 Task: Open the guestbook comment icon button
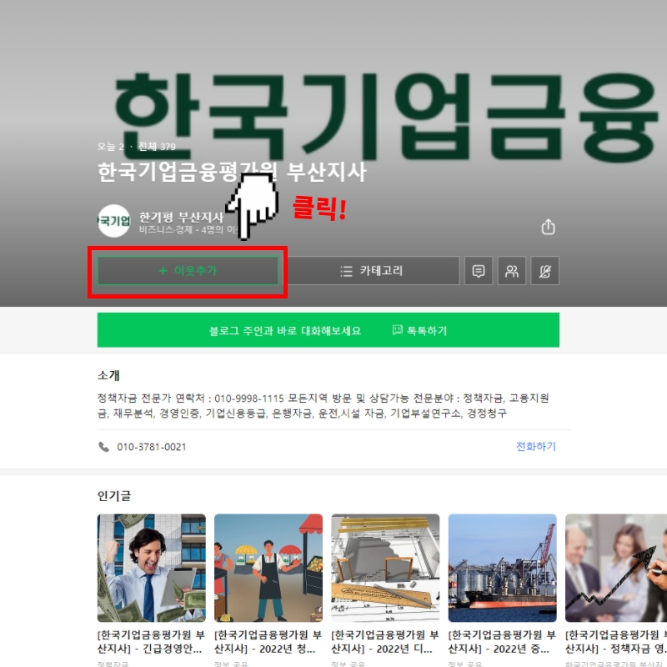click(479, 270)
